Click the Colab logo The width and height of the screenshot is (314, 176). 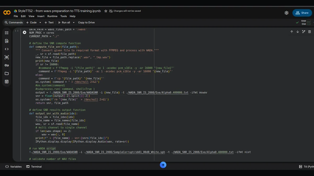point(7,13)
